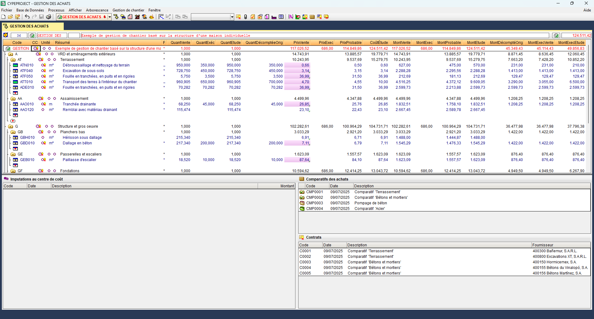Toggle the circle marker on the AAO120 row
Screen dimensions: 594x319
tap(43, 110)
